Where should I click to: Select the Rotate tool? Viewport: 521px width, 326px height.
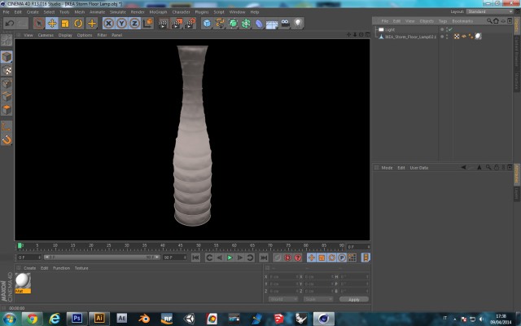pos(78,24)
